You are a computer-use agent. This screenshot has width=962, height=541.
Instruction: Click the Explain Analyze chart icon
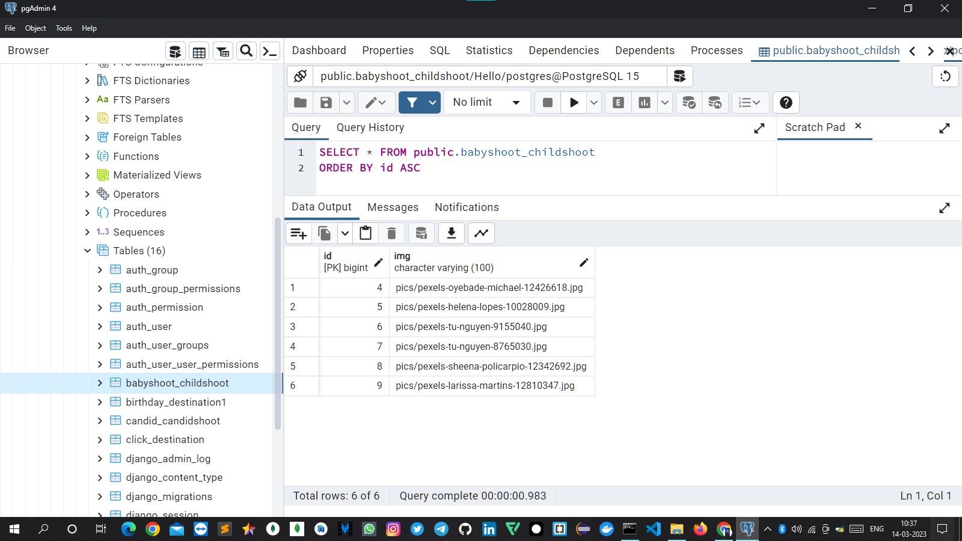(x=645, y=102)
